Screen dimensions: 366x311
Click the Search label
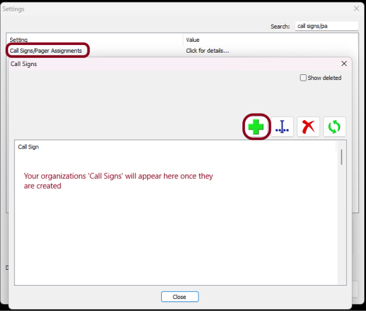(x=280, y=27)
